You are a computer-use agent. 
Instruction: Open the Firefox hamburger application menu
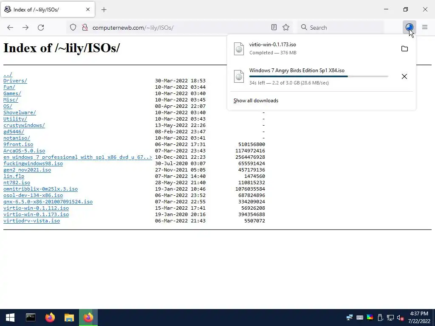(425, 27)
